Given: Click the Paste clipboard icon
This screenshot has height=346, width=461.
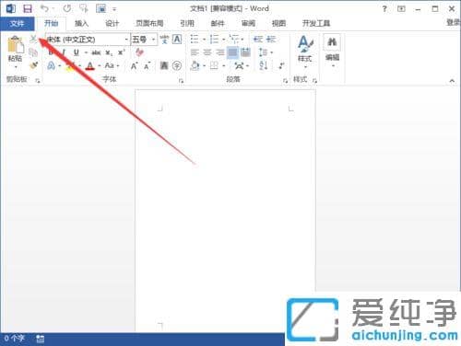Looking at the screenshot, I should [x=16, y=44].
